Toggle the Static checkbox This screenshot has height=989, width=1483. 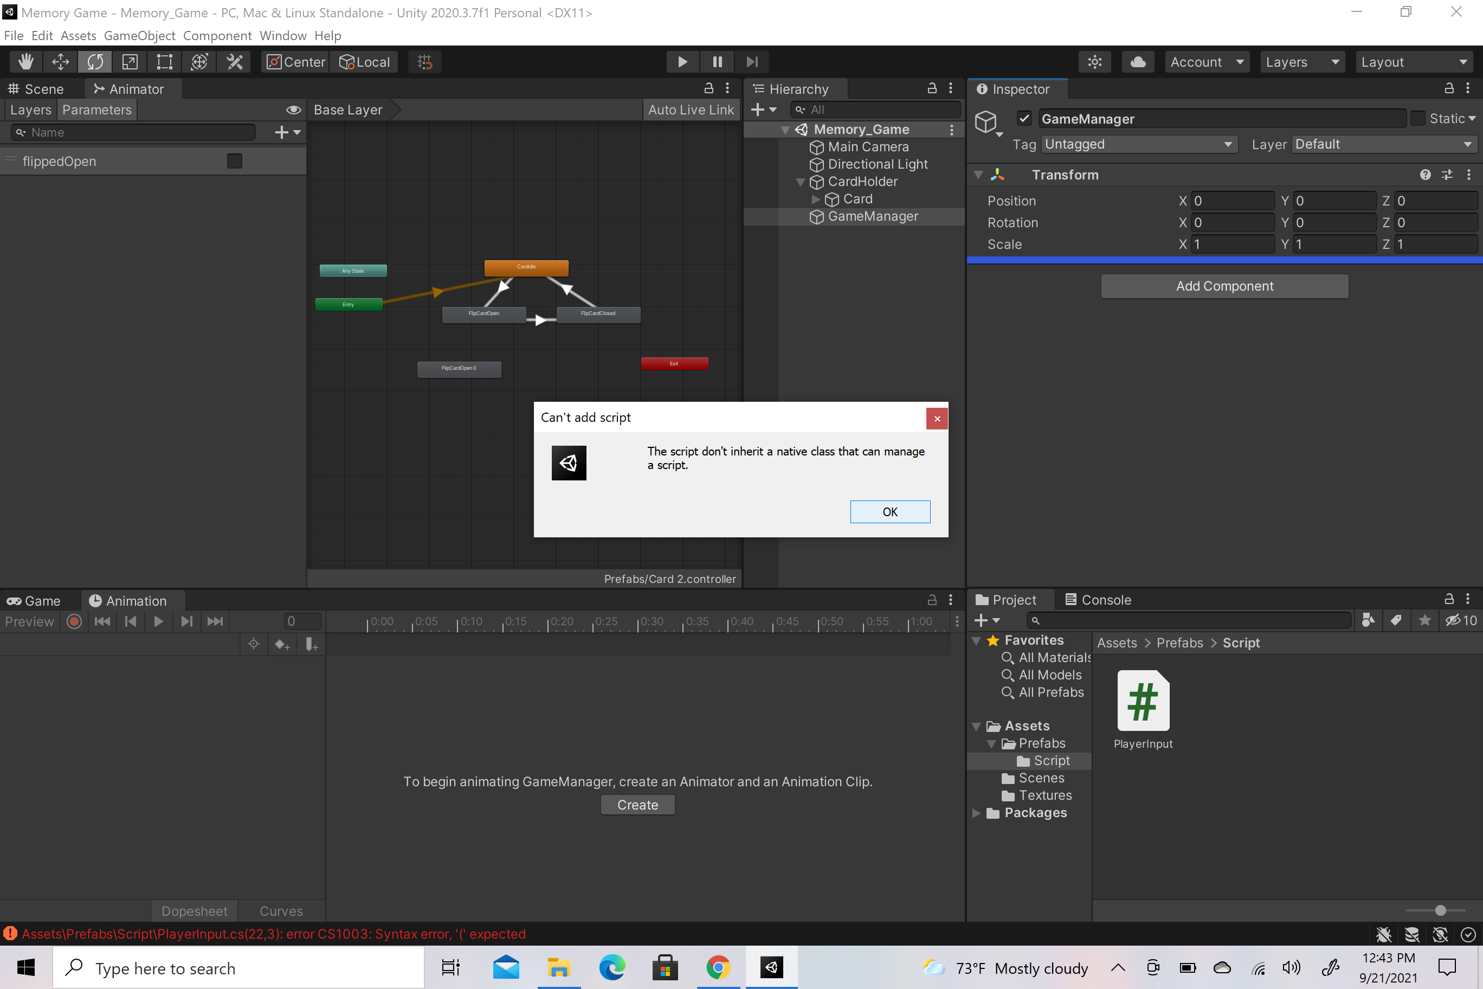click(x=1418, y=119)
